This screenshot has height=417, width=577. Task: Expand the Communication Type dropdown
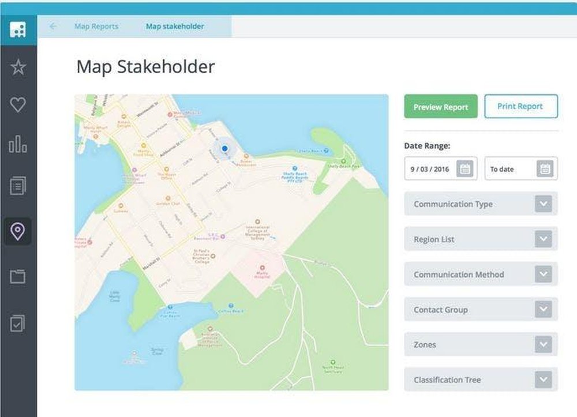click(x=481, y=204)
